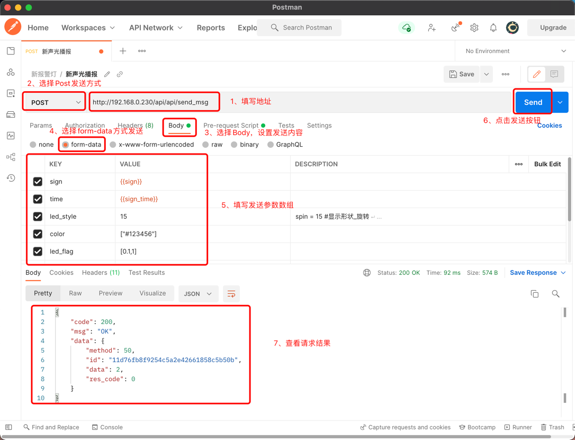
Task: Open the notifications bell icon
Action: [493, 28]
